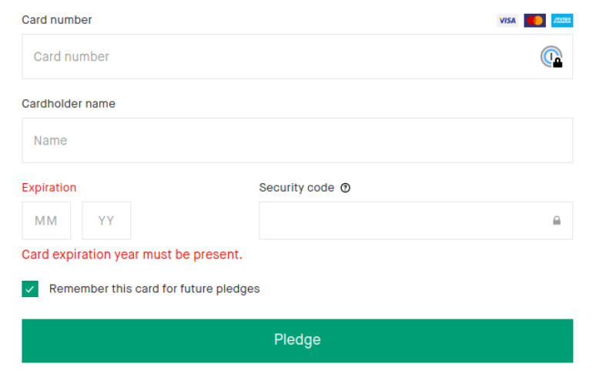Click the lock icon in security code field

(557, 221)
